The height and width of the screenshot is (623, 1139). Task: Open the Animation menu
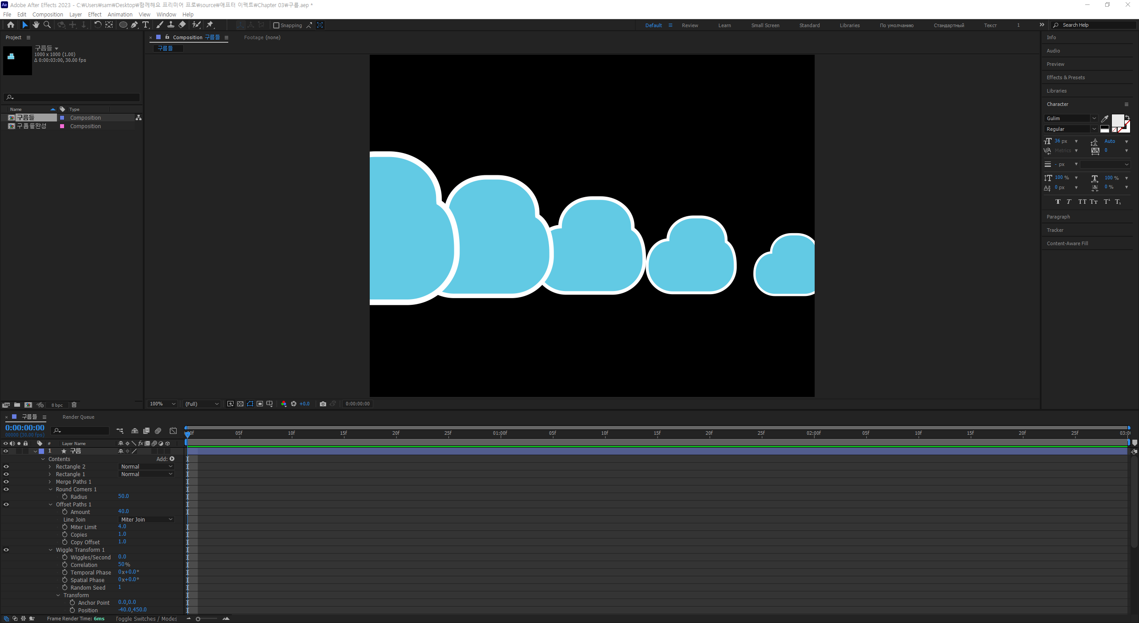(120, 14)
